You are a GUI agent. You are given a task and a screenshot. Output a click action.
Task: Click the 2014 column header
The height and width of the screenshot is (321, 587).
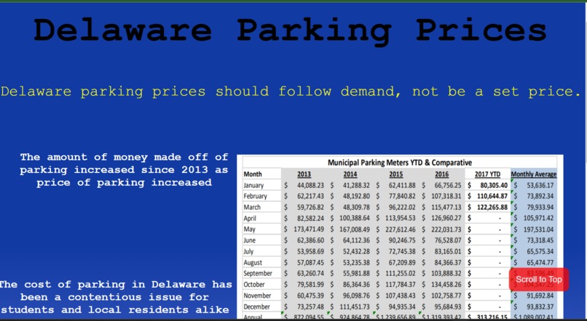(350, 174)
